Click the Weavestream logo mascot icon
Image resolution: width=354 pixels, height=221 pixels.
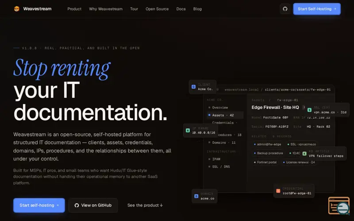[17, 9]
